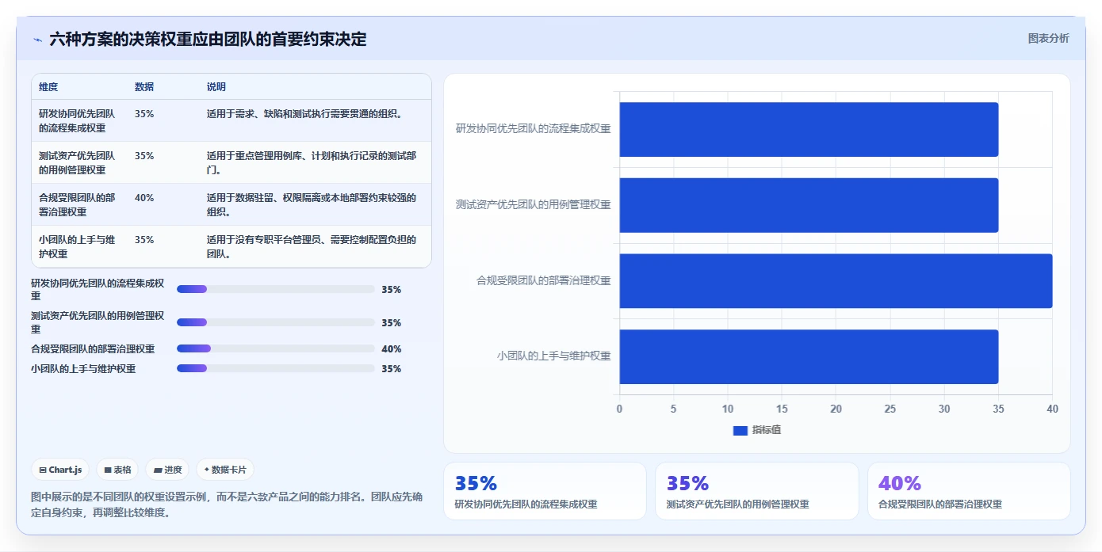Click the description starting 适用于数据驻留、权限隔离
1102x552 pixels.
click(312, 204)
